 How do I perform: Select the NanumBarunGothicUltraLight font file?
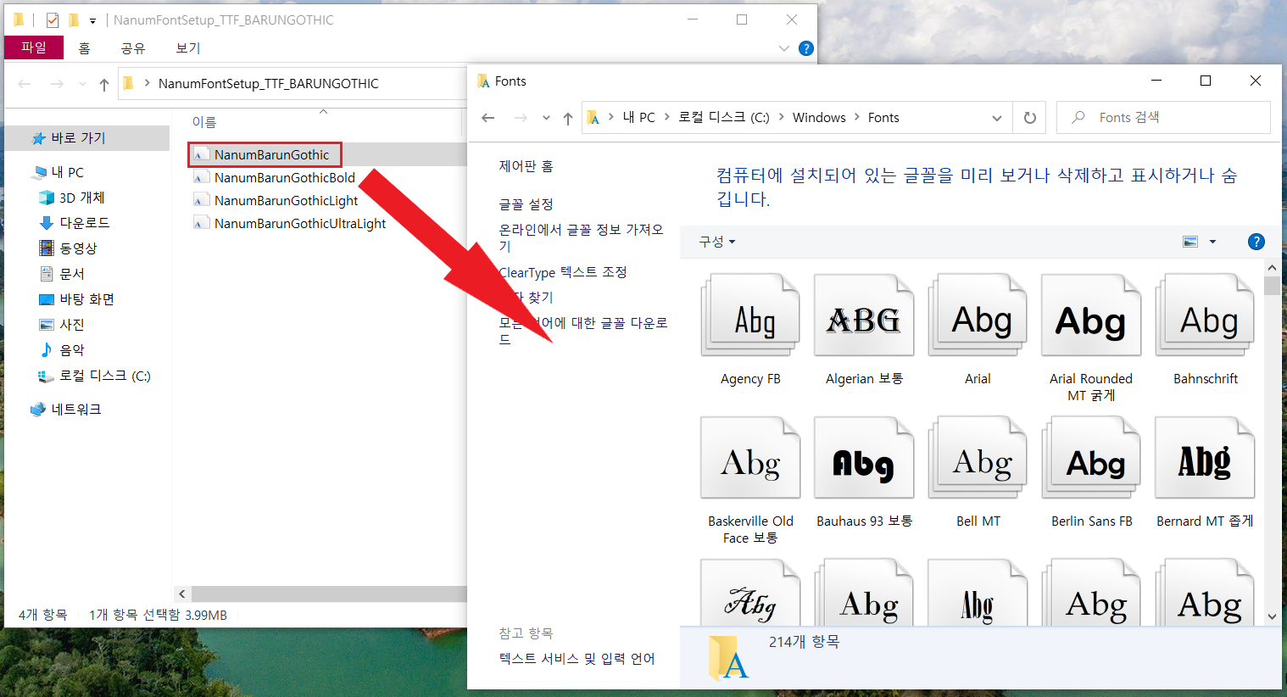[290, 223]
